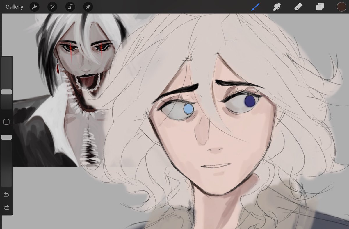Click the brush size slider handle
The width and height of the screenshot is (349, 229).
click(x=6, y=92)
